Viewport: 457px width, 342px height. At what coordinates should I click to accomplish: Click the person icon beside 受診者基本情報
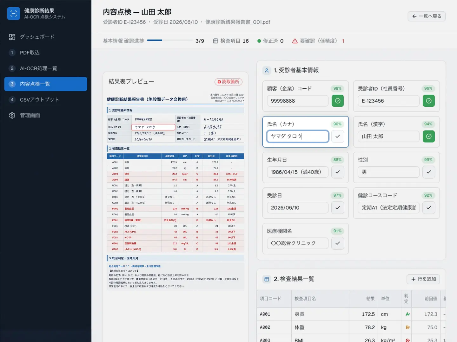point(267,70)
